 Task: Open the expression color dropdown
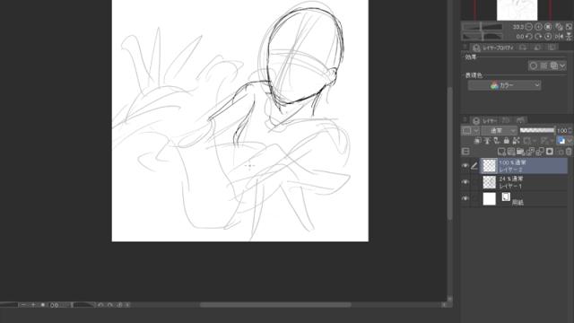504,85
